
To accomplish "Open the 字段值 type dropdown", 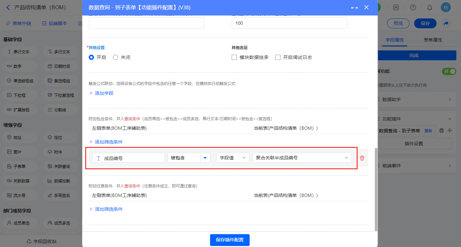I will click(232, 158).
